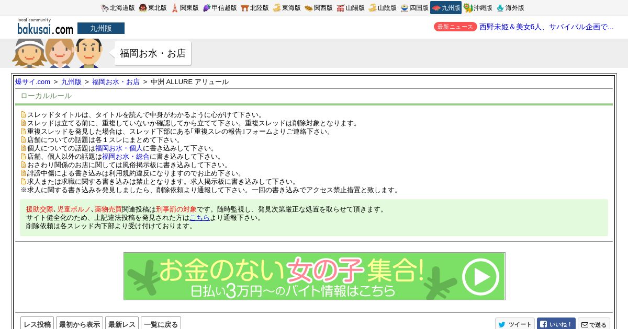Open the bakusai.com logo
Image resolution: width=628 pixels, height=329 pixels.
[45, 27]
